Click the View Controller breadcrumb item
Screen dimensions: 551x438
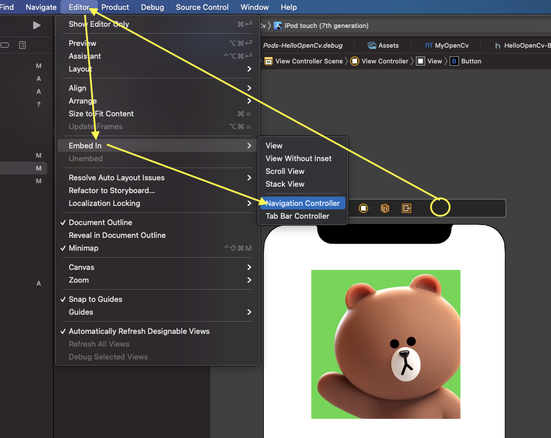[x=380, y=61]
